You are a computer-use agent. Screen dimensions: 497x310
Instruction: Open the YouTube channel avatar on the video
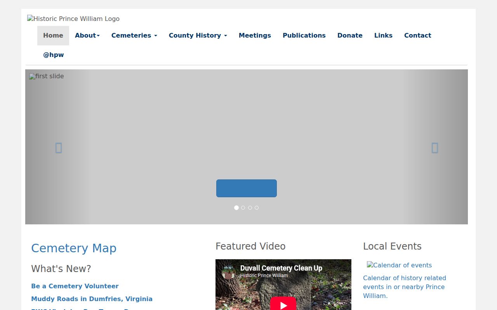coord(229,271)
